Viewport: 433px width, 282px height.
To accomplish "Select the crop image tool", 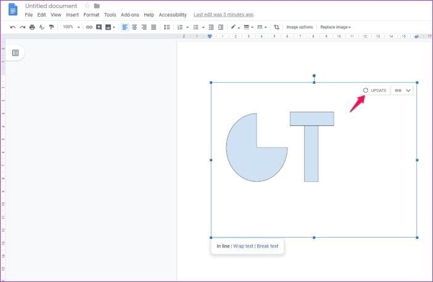I will pyautogui.click(x=276, y=27).
